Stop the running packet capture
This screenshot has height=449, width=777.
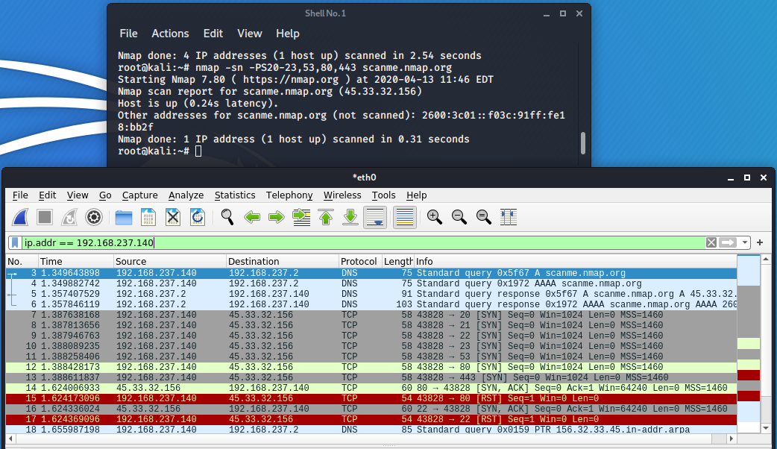coord(45,217)
